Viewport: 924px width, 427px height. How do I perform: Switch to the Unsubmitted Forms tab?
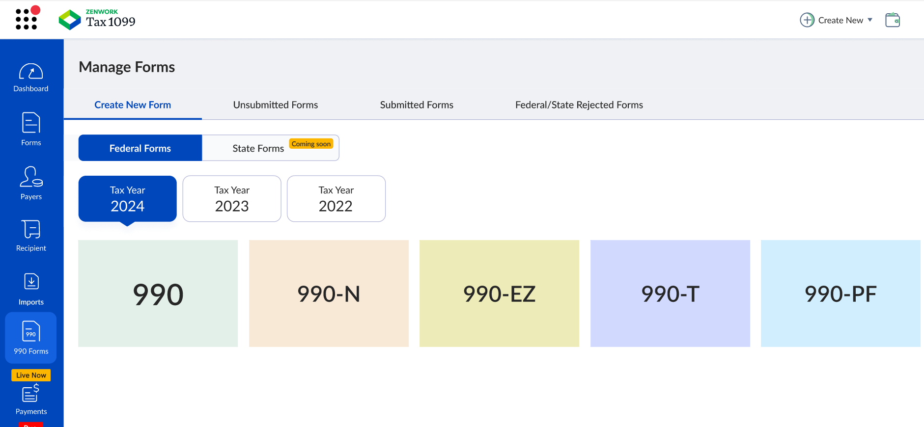coord(275,105)
